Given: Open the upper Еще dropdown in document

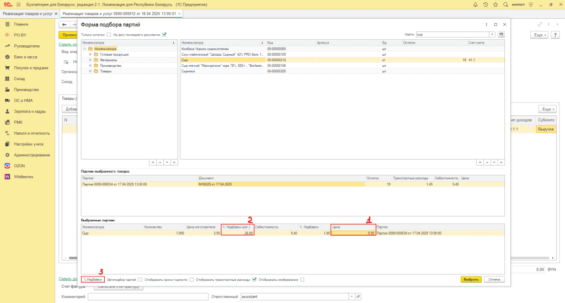Looking at the screenshot, I should pyautogui.click(x=539, y=35).
